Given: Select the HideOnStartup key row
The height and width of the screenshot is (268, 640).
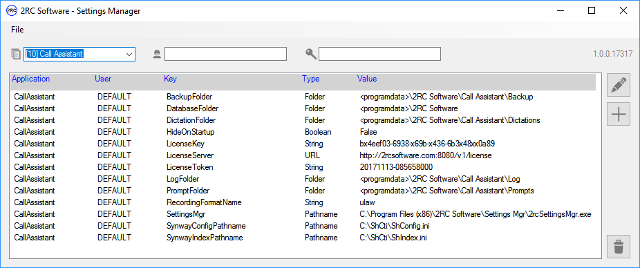Looking at the screenshot, I should pyautogui.click(x=303, y=132).
